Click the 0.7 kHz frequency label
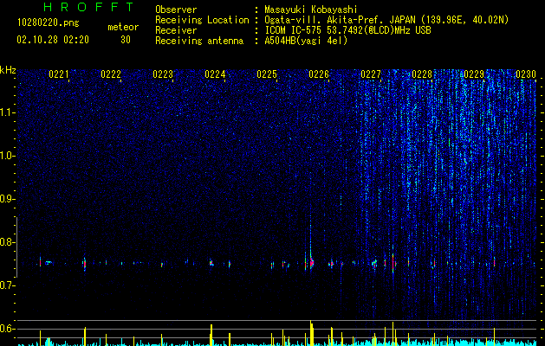 pos(7,285)
